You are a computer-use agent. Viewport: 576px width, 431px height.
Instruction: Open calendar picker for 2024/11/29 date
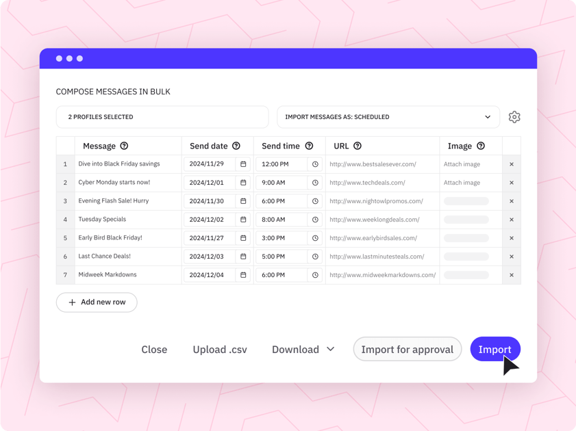pos(243,164)
